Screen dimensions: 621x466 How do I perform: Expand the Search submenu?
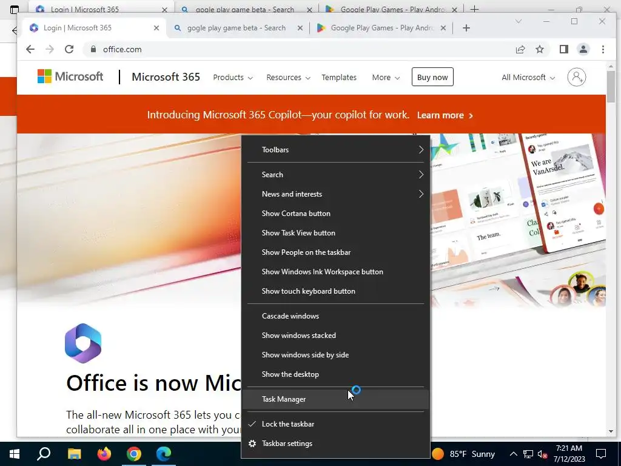pyautogui.click(x=335, y=175)
